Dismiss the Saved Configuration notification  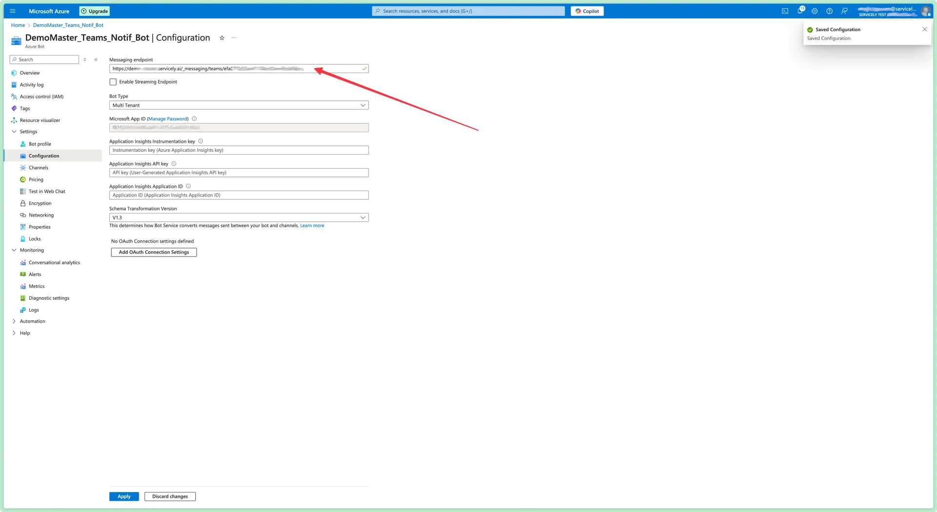(924, 29)
